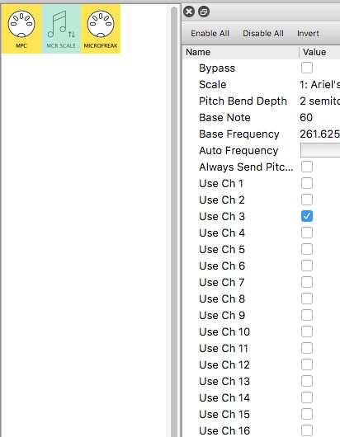Click Disable All button
Image resolution: width=340 pixels, height=437 pixels.
263,34
